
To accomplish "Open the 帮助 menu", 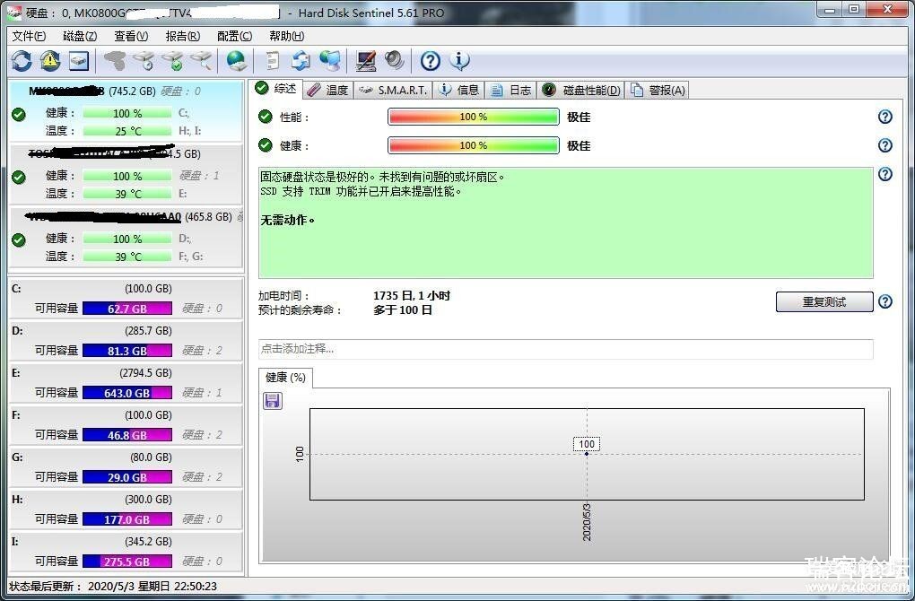I will (x=286, y=36).
